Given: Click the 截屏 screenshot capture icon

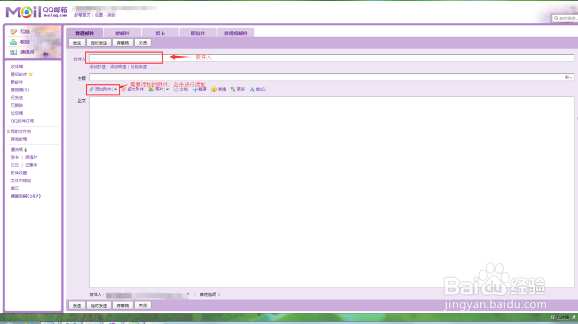Looking at the screenshot, I should tap(195, 89).
